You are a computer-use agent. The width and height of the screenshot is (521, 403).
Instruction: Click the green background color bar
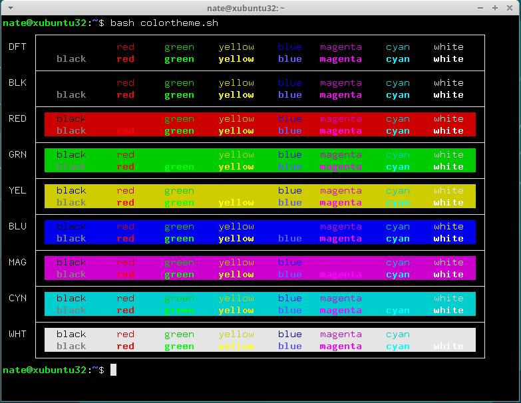[x=260, y=160]
